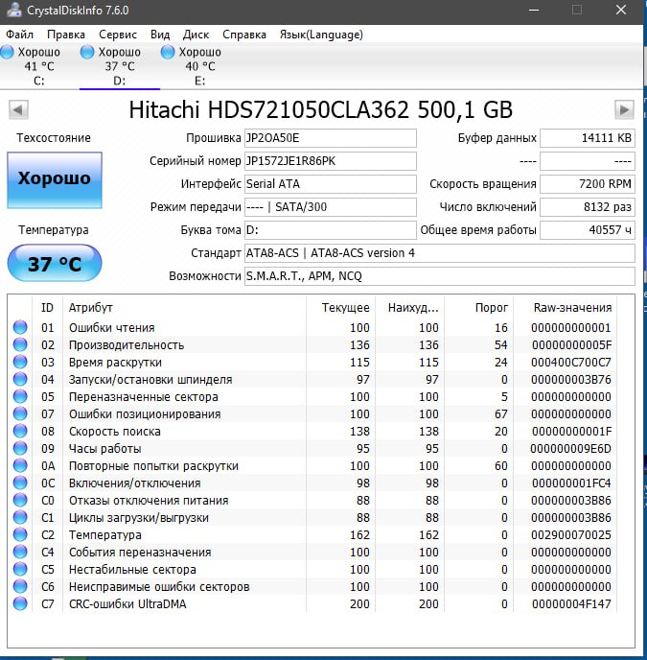
Task: Click status orb for Циклы загрузки/выгрузки row
Action: 20,517
